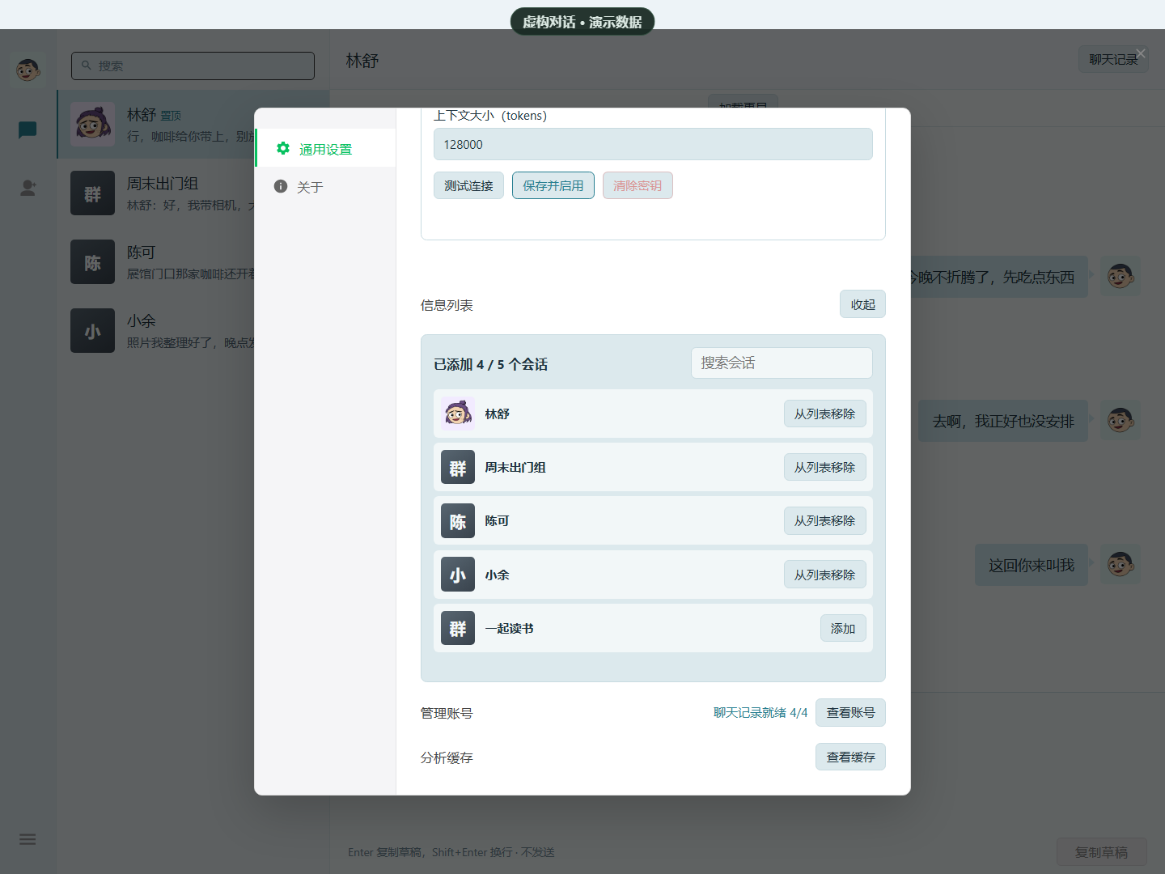Click the info icon beside 关于
The height and width of the screenshot is (874, 1165).
tap(281, 186)
